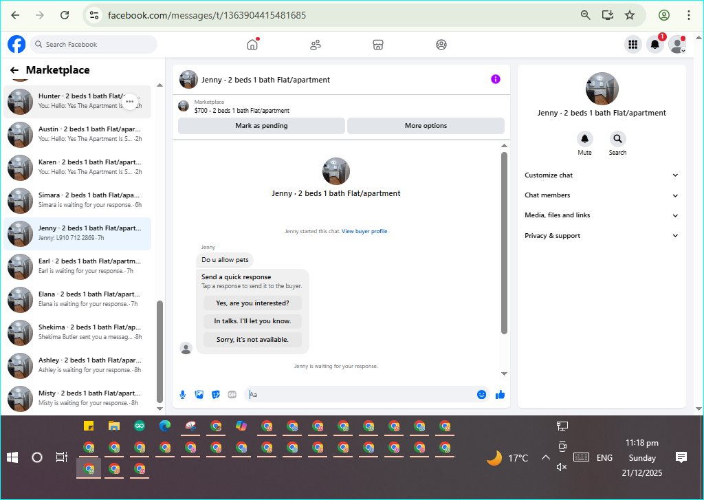Record a voice clip microphone icon
This screenshot has width=704, height=500.
[x=183, y=395]
